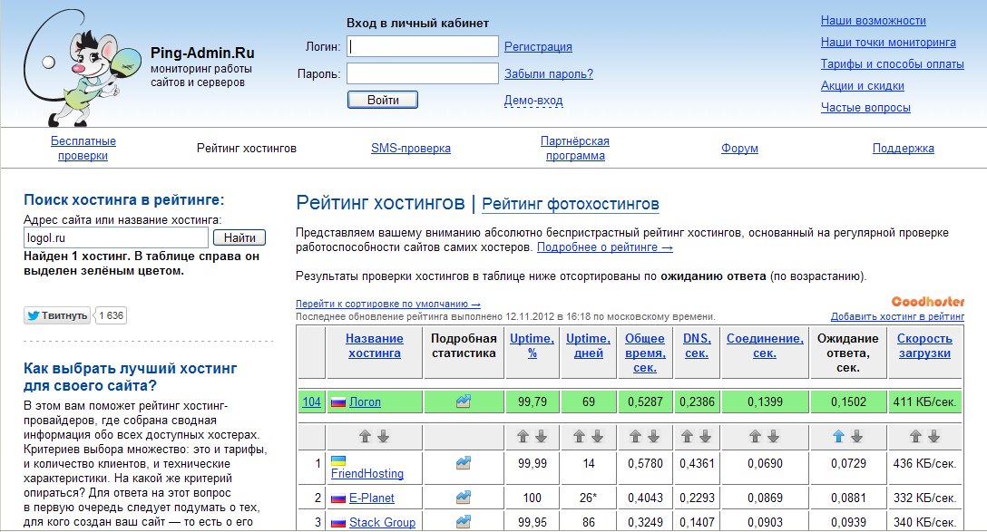Open detailed statistics chart icon for FriendHosting
Viewport: 987px width, 532px height.
tap(464, 463)
